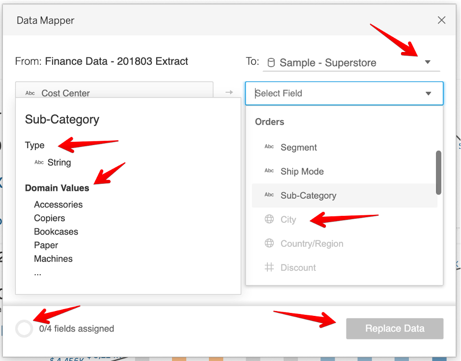Image resolution: width=461 pixels, height=361 pixels.
Task: Click the Accessories domain value
Action: coord(58,205)
